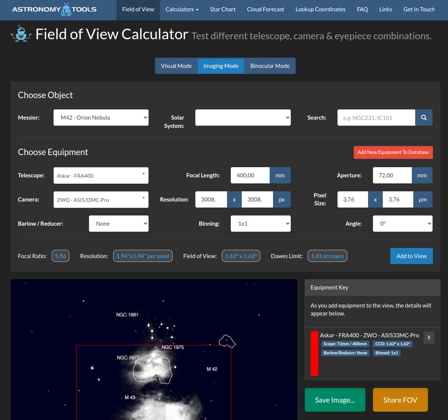Switch to Visual Mode
This screenshot has height=420, width=448.
point(176,66)
